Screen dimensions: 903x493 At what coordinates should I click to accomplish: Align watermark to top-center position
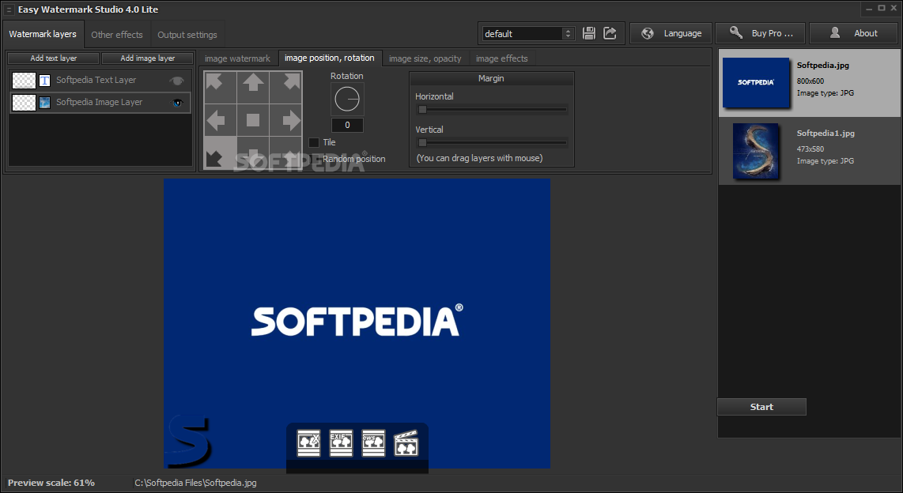point(253,88)
